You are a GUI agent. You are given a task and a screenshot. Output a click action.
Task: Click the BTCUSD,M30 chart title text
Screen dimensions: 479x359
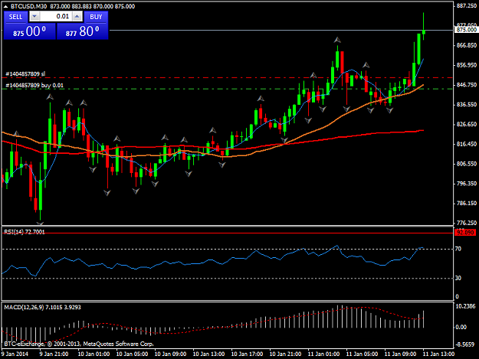click(29, 6)
